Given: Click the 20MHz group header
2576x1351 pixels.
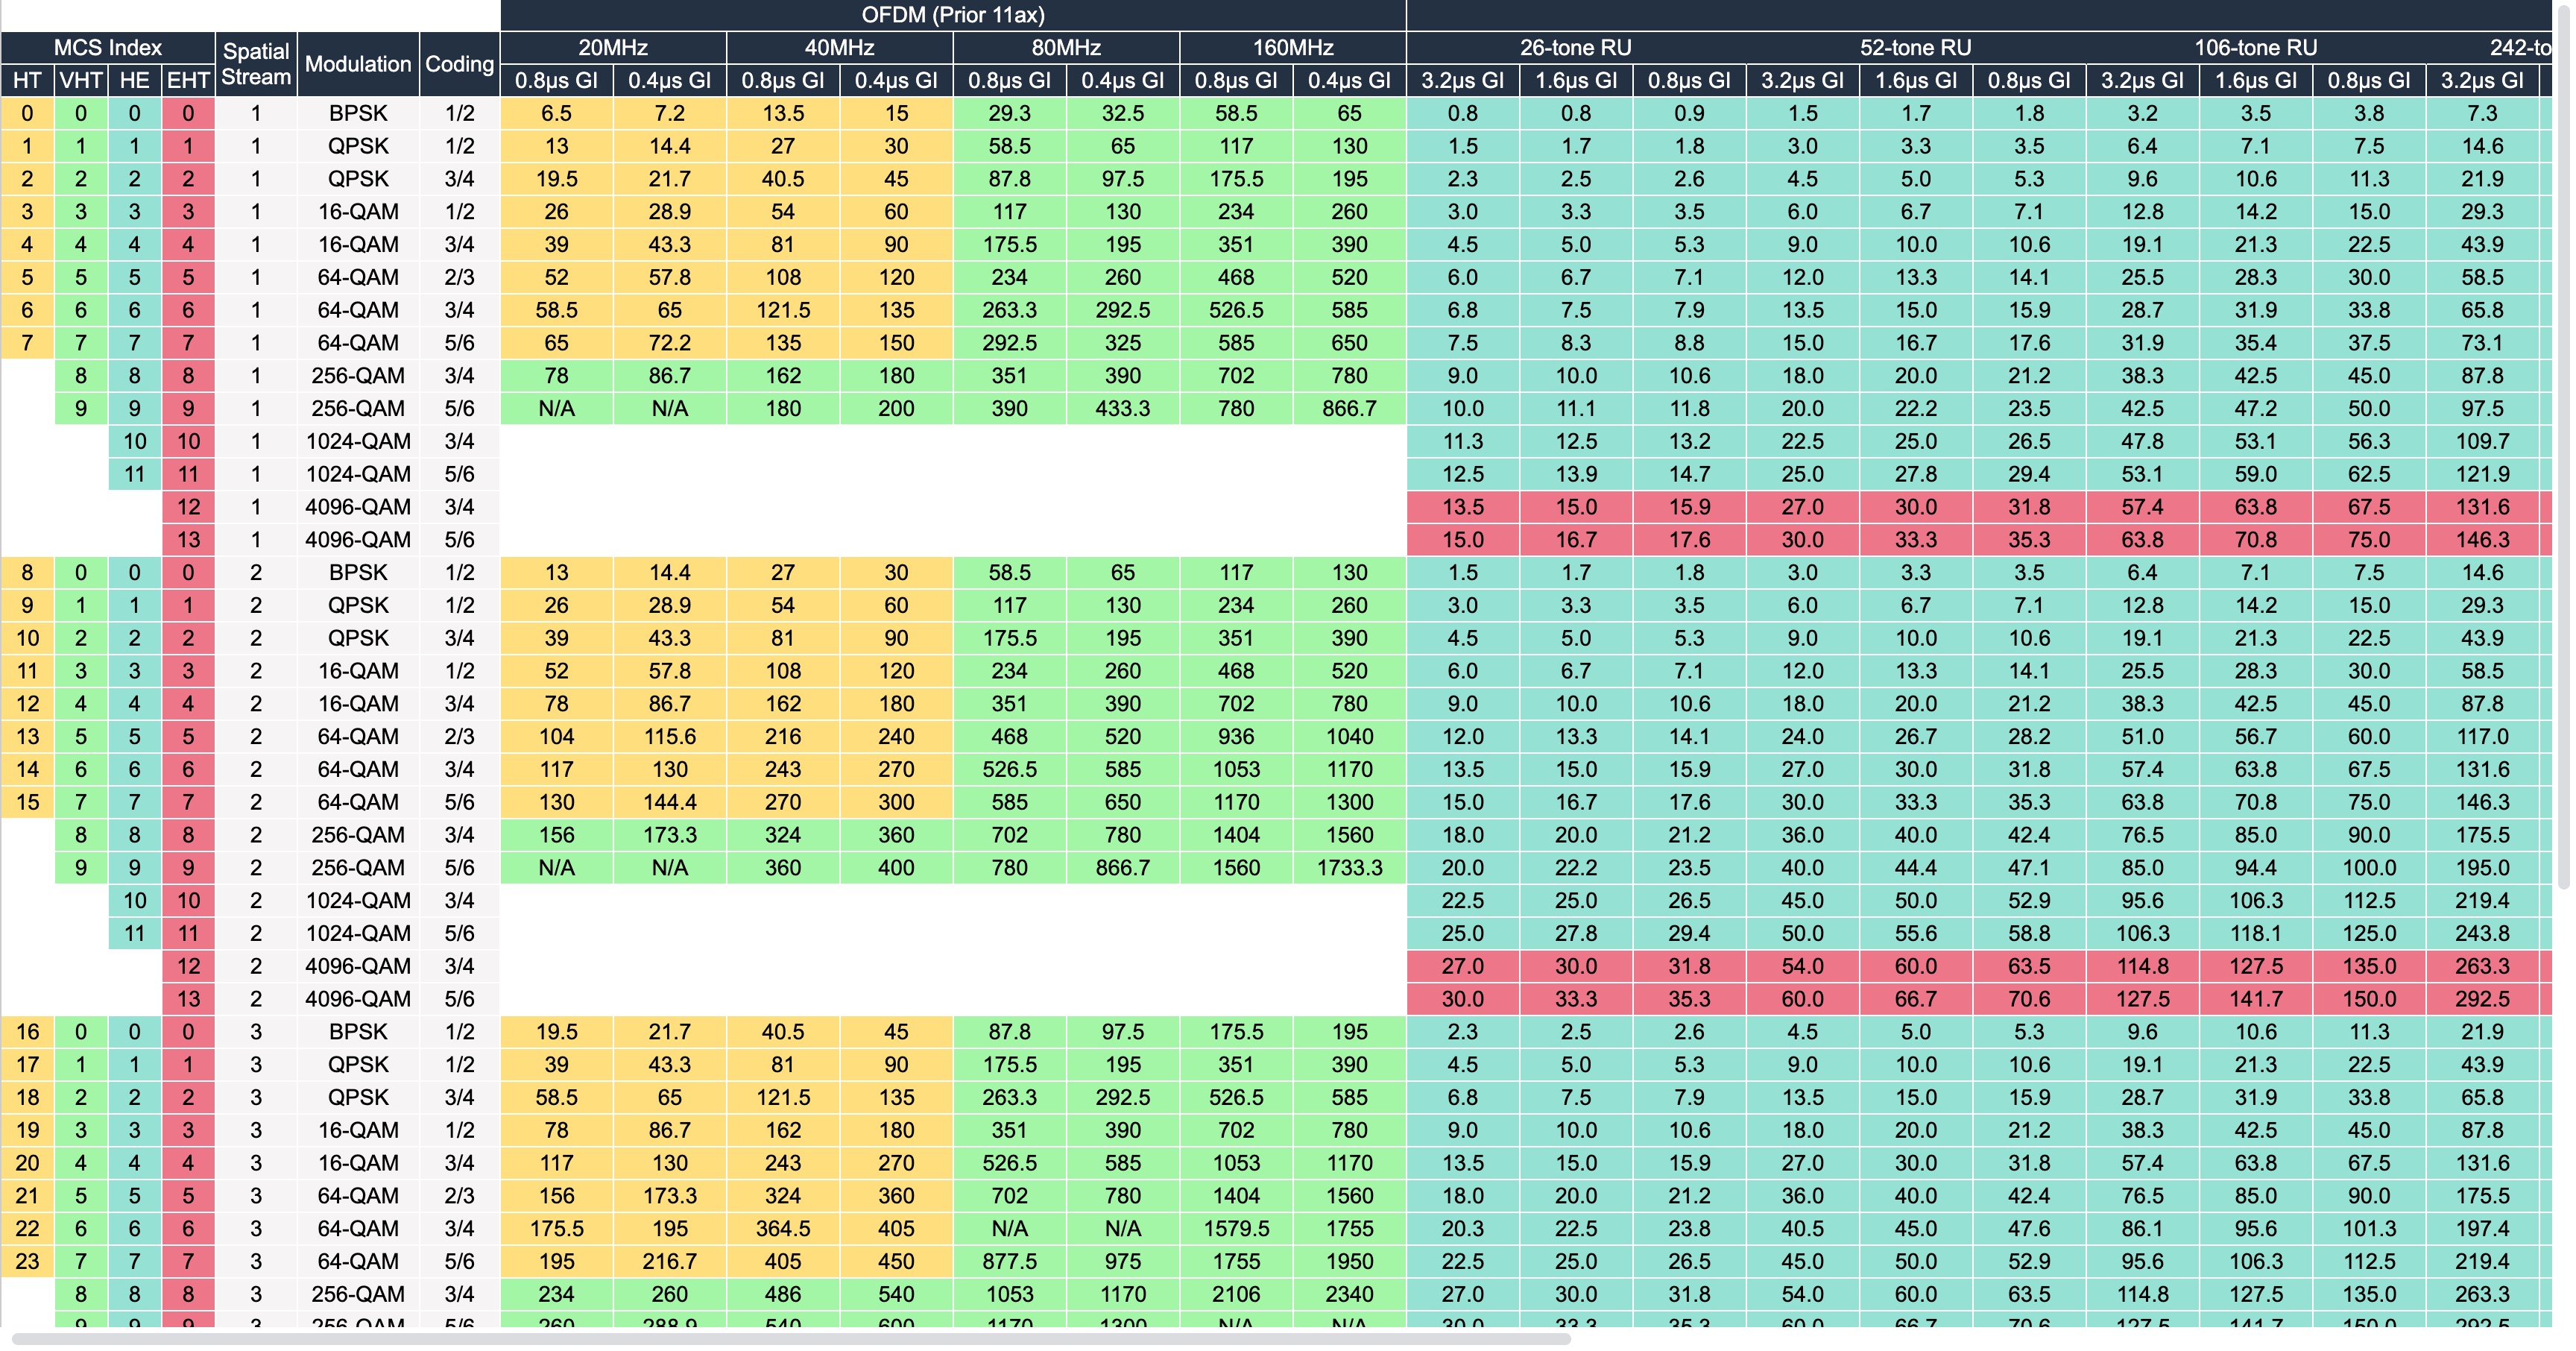Looking at the screenshot, I should point(612,48).
